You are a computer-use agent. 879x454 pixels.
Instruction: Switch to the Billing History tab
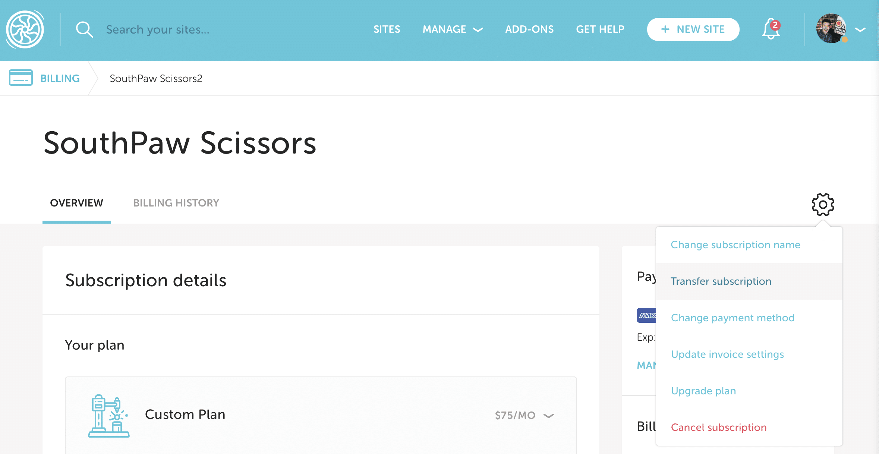coord(176,203)
